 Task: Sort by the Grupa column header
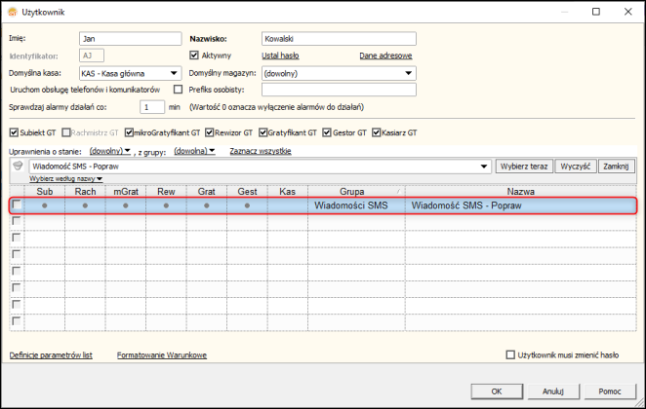pyautogui.click(x=356, y=192)
